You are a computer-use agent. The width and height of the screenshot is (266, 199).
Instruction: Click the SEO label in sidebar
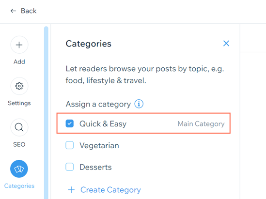[x=19, y=144]
